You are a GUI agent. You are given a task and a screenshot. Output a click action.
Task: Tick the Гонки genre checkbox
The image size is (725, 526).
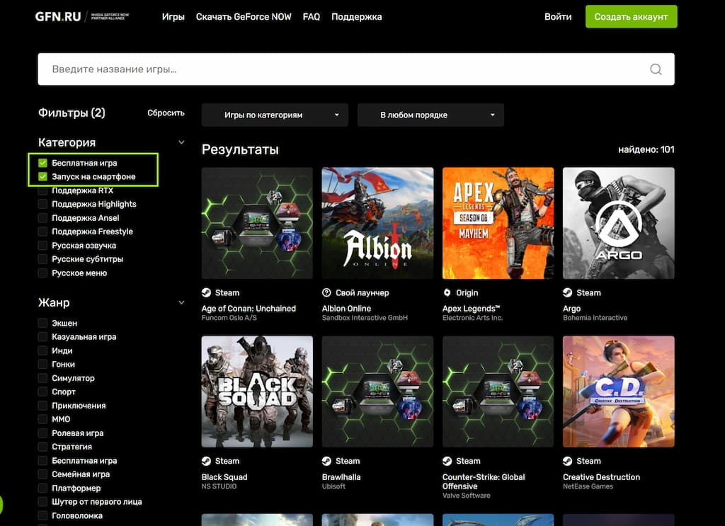pos(42,364)
